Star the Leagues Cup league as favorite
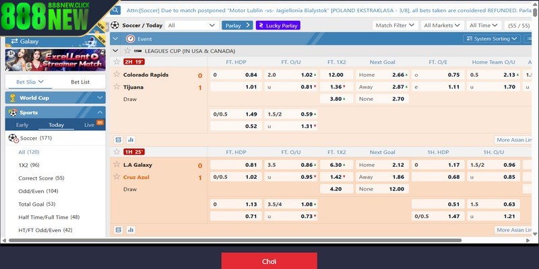The width and height of the screenshot is (539, 269). tap(116, 51)
